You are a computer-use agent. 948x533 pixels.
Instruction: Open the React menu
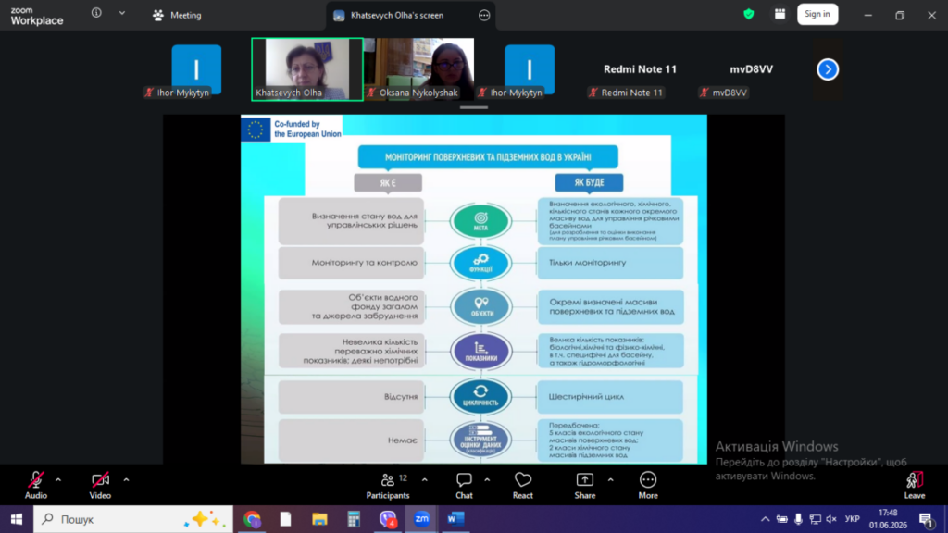523,485
